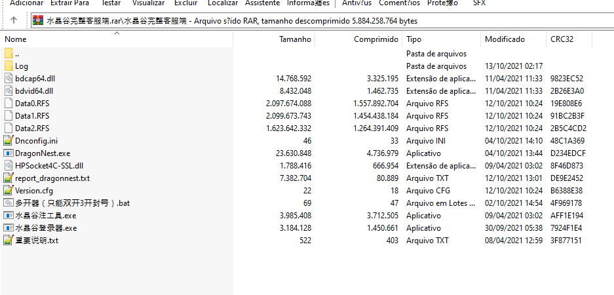The width and height of the screenshot is (614, 295).
Task: Click the Comentários toolbar button
Action: pyautogui.click(x=400, y=3)
